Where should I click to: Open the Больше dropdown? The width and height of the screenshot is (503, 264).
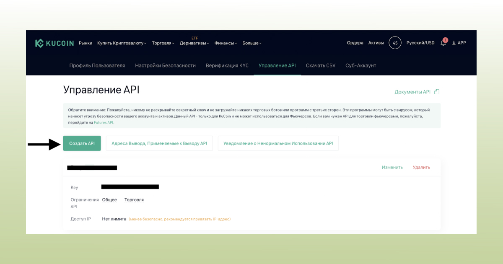pos(252,43)
